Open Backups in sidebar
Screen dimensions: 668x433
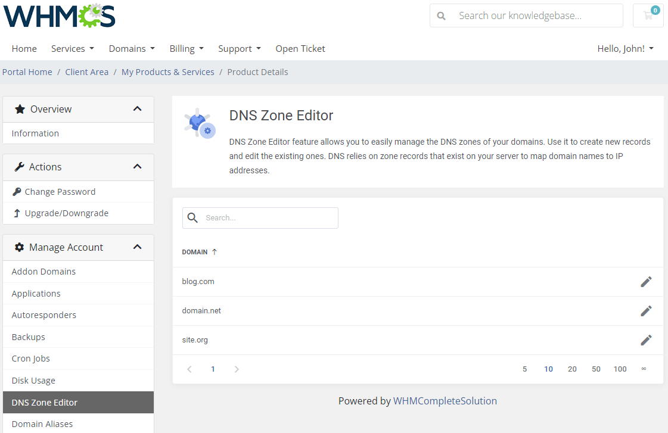tap(79, 337)
